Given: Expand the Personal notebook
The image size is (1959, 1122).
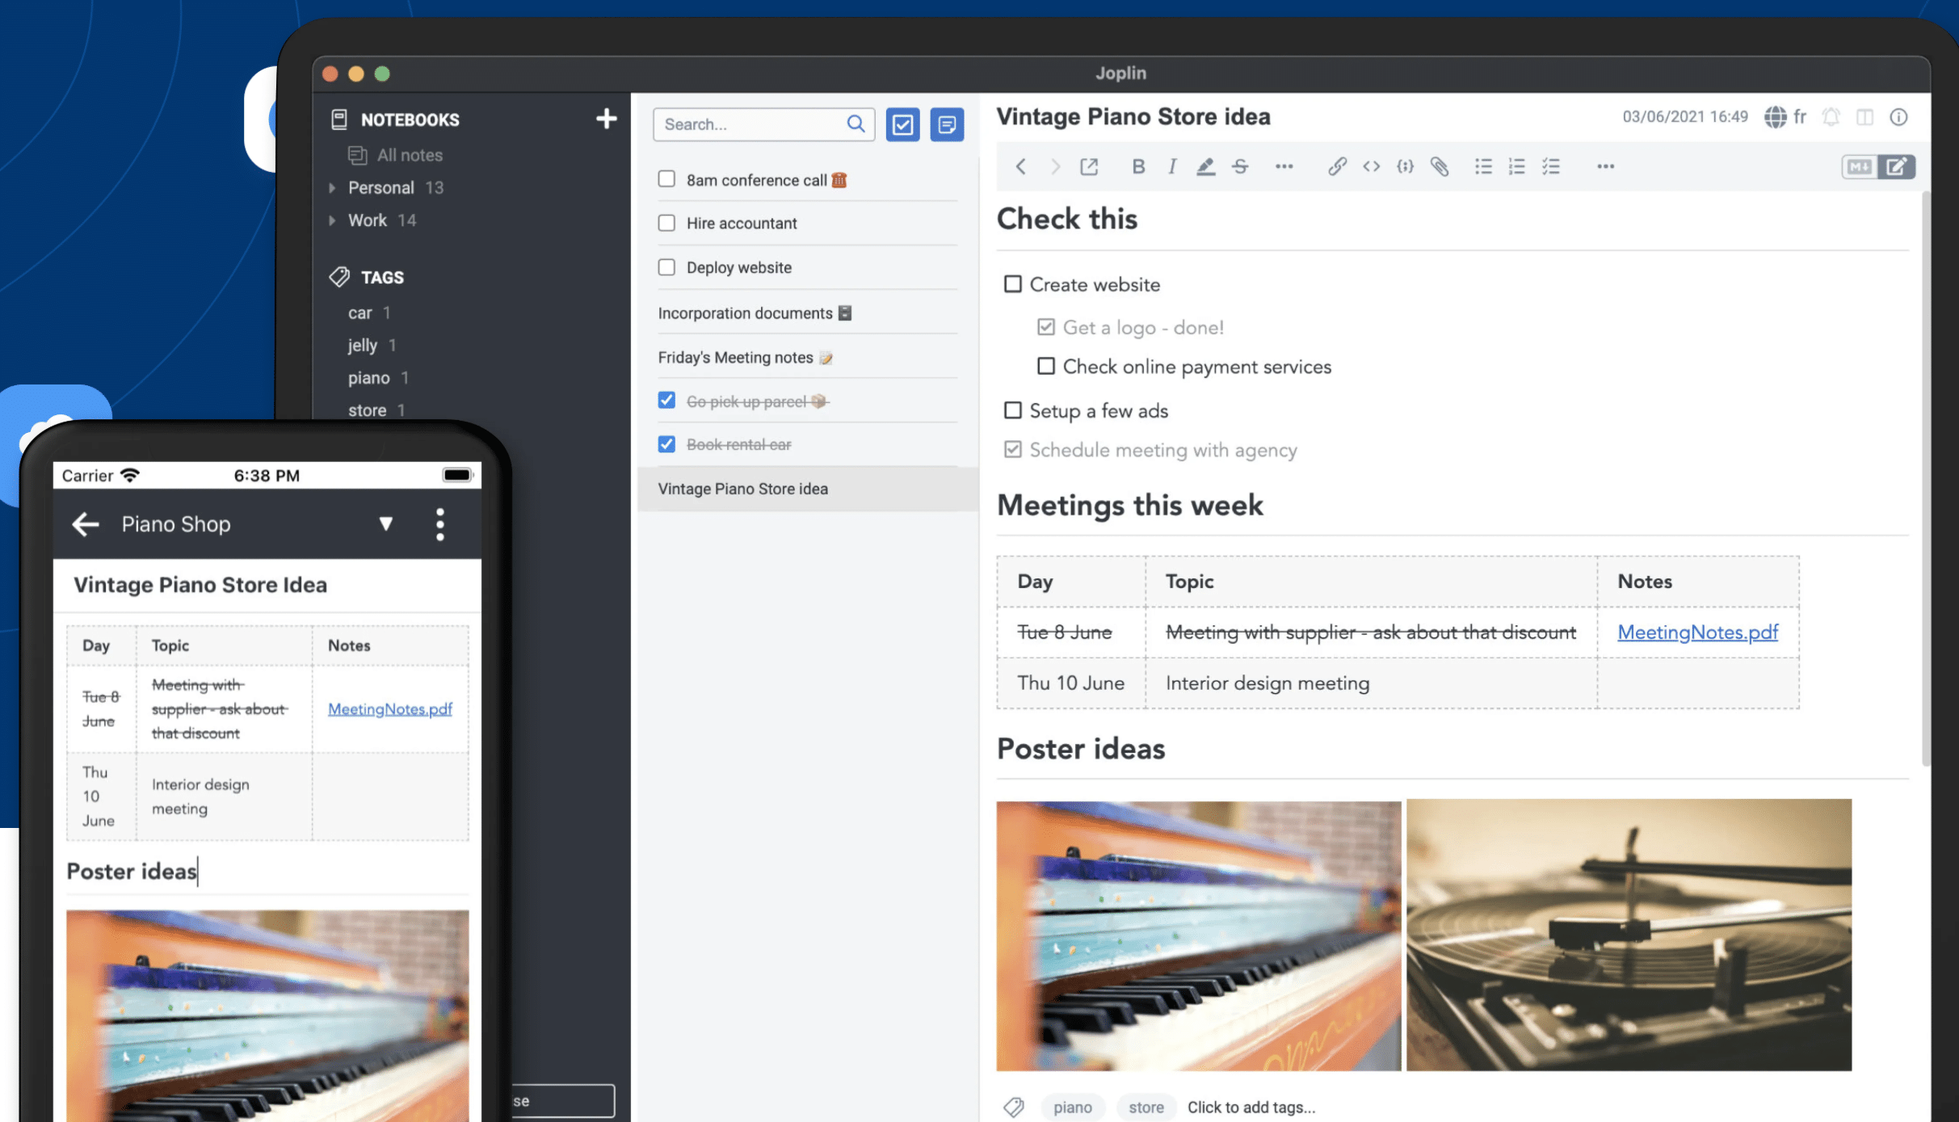Looking at the screenshot, I should click(332, 187).
